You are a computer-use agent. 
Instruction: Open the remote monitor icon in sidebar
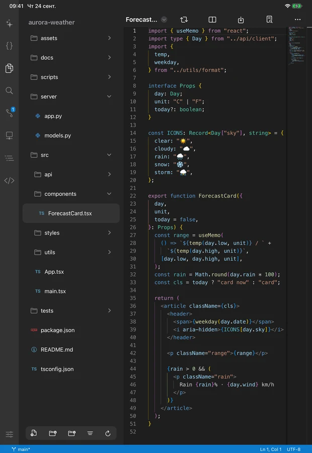pos(9,135)
